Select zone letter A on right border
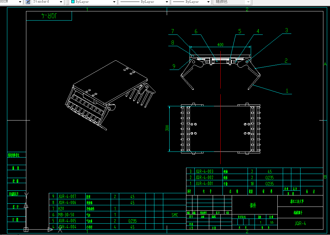Image resolution: width=330 pixels, height=235 pixels. 325,64
